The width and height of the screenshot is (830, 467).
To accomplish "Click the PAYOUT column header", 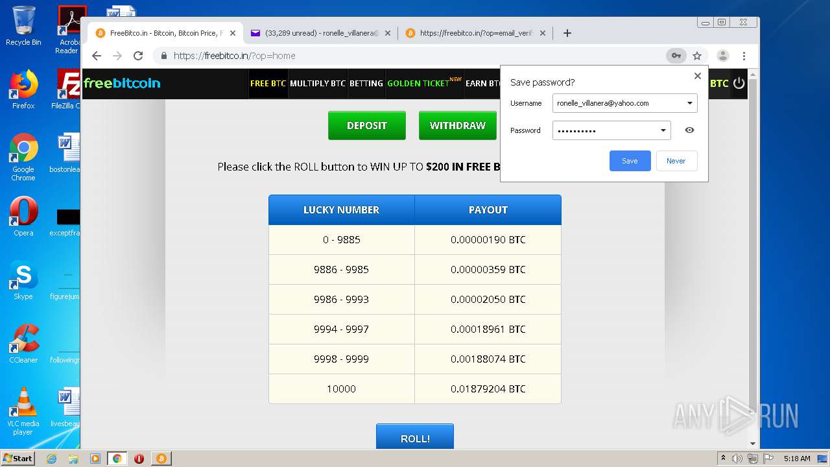I will [x=488, y=210].
